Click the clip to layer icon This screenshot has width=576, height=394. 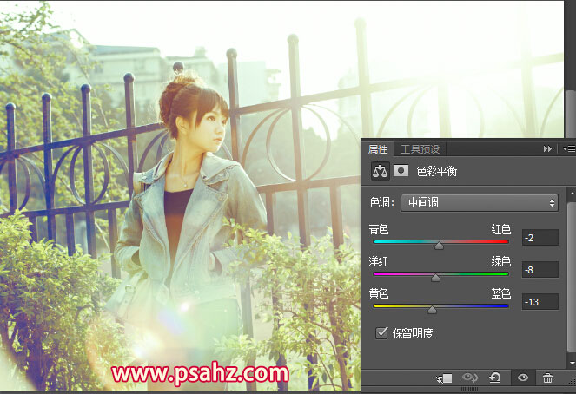click(445, 378)
